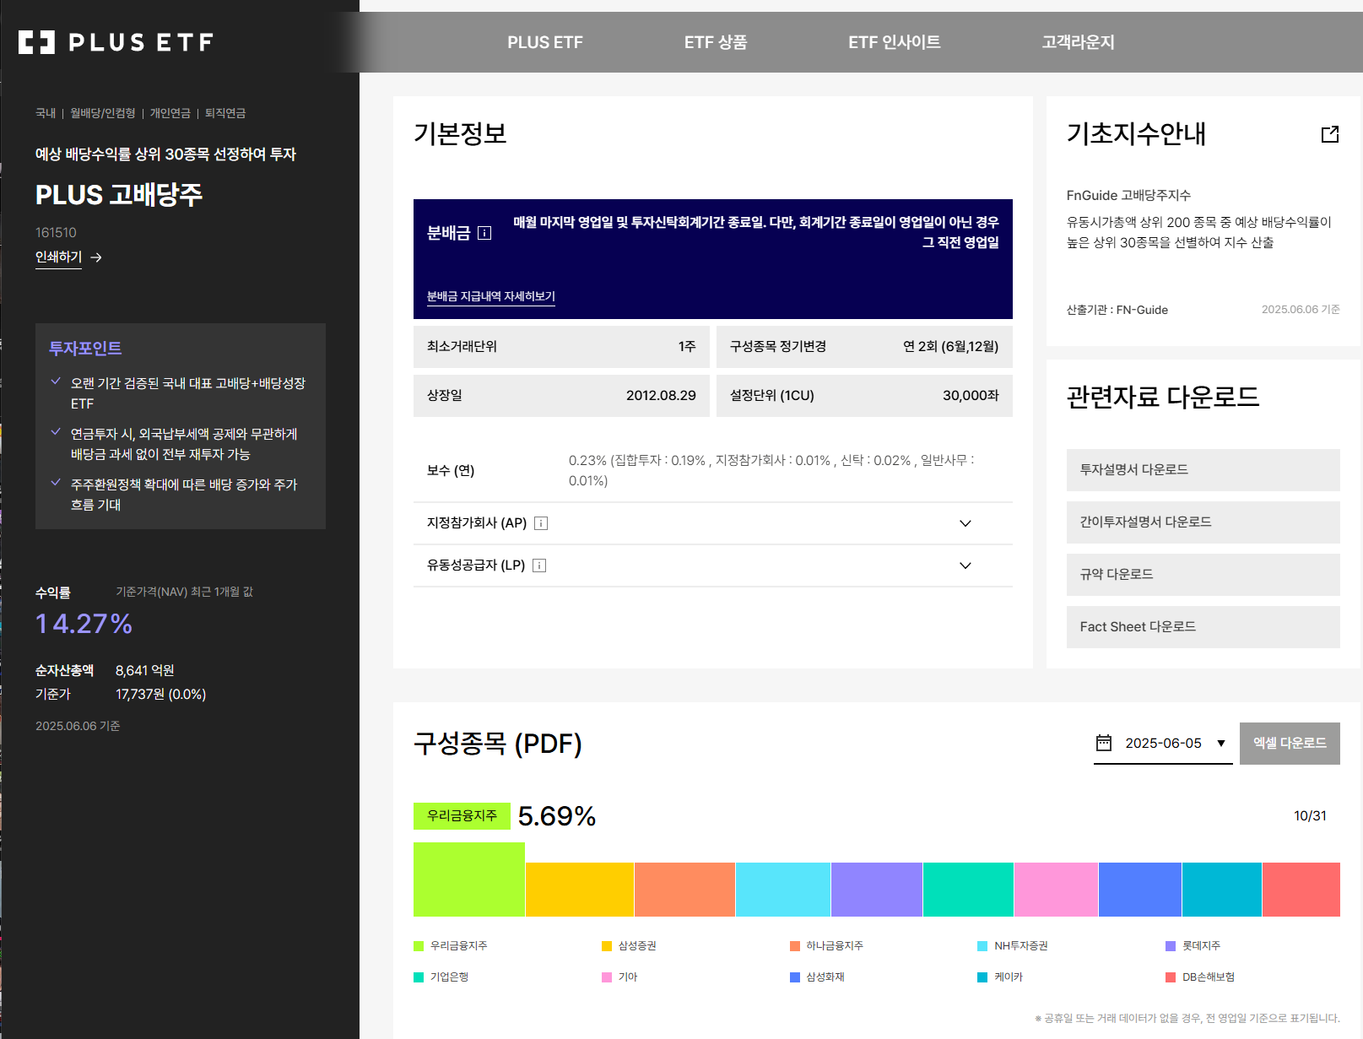Click the 구성종목 정기변경 cell
1363x1039 pixels.
(864, 347)
